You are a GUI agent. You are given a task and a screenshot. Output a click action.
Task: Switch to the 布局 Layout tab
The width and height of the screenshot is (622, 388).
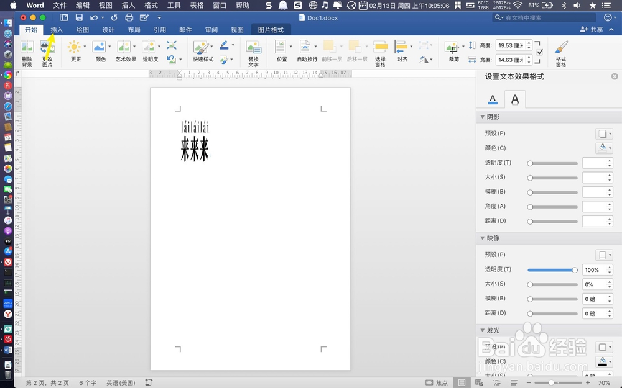pyautogui.click(x=134, y=30)
